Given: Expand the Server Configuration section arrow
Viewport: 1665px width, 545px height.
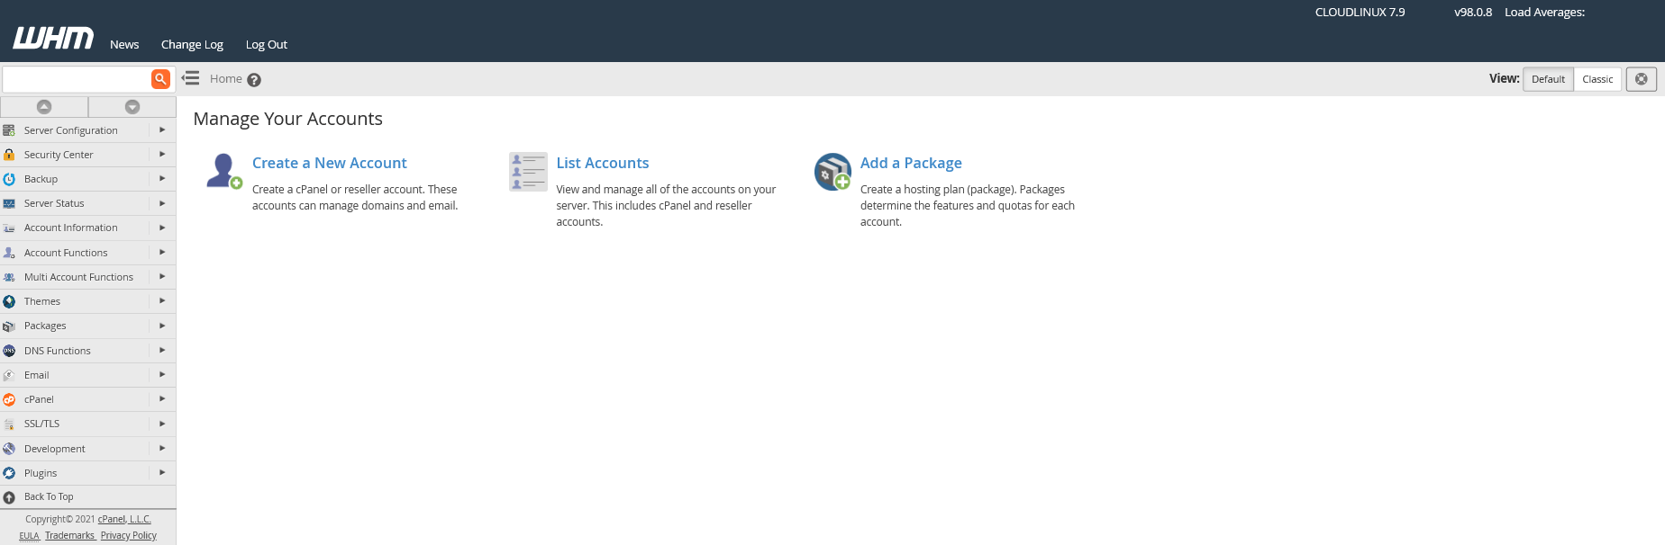Looking at the screenshot, I should point(162,130).
